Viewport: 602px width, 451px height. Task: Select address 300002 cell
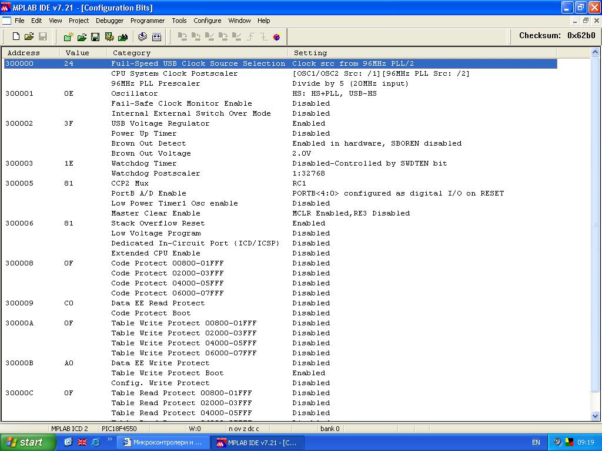click(x=19, y=123)
